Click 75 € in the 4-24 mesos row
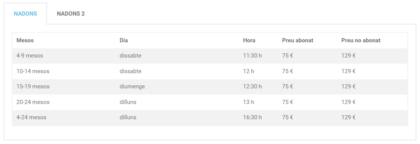Image resolution: width=420 pixels, height=144 pixels. tap(288, 118)
